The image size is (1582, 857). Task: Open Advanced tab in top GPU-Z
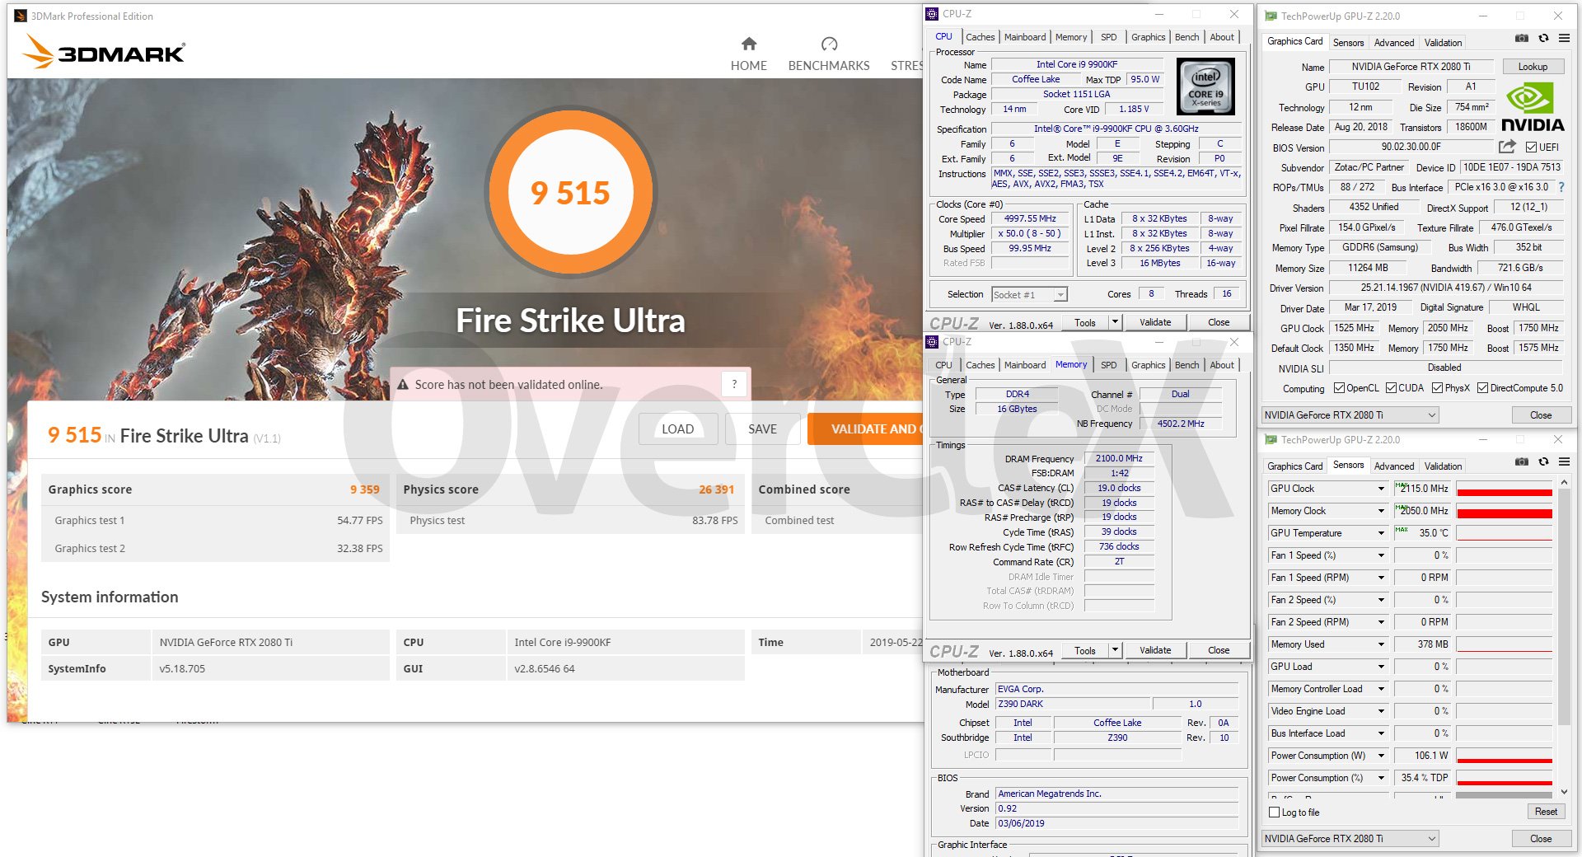(1394, 43)
